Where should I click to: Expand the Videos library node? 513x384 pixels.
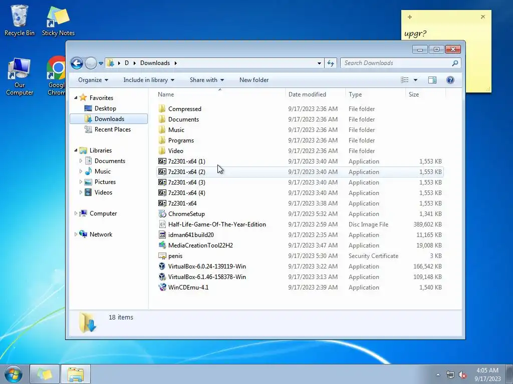coord(81,192)
